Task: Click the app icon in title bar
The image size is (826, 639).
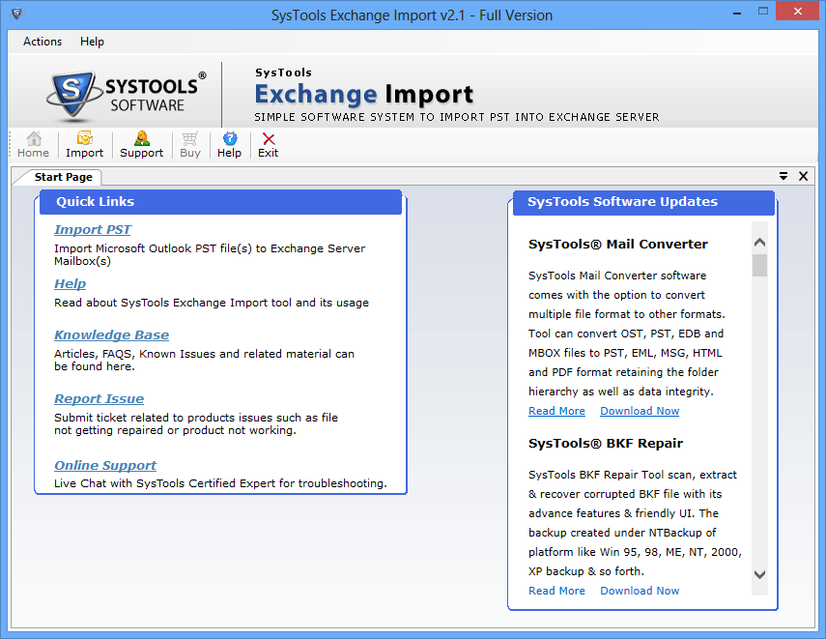Action: [16, 14]
